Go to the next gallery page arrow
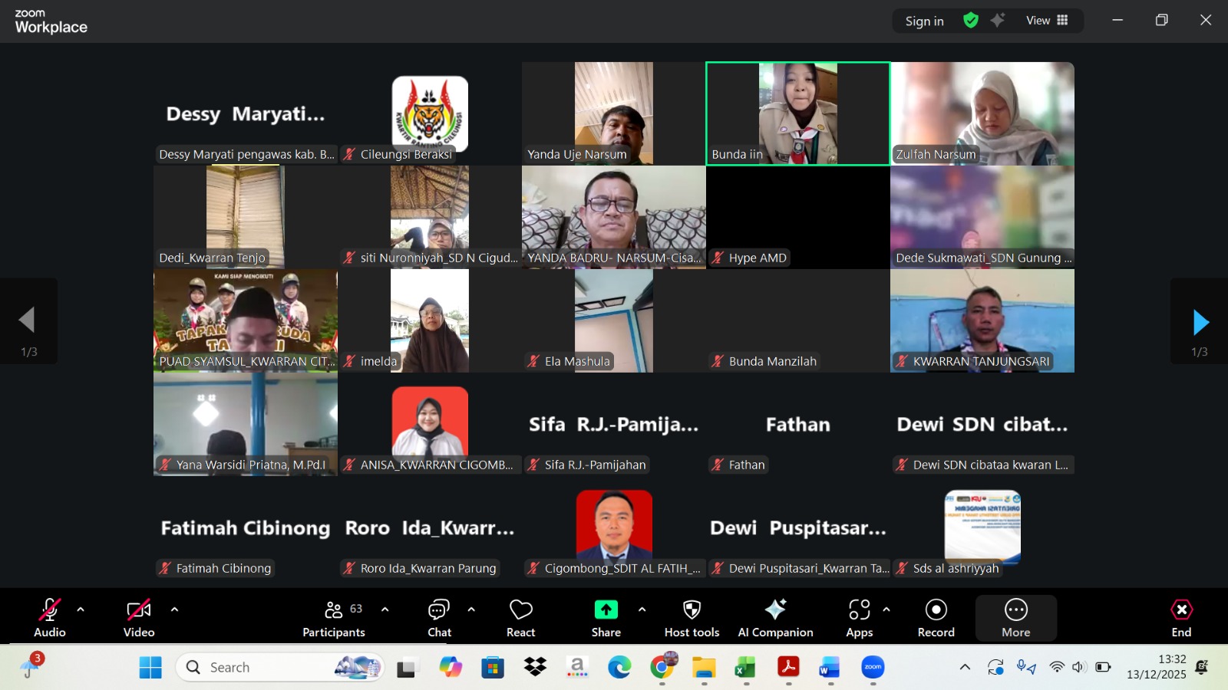This screenshot has width=1228, height=690. click(x=1200, y=322)
